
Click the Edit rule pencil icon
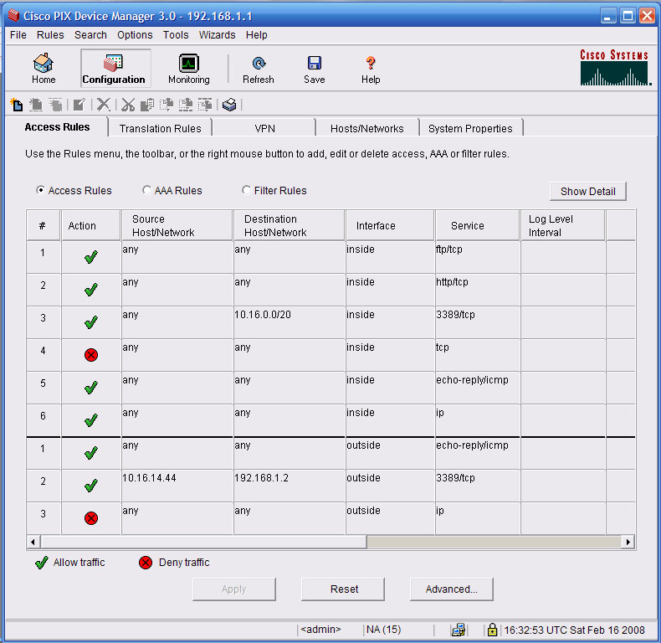pos(79,104)
